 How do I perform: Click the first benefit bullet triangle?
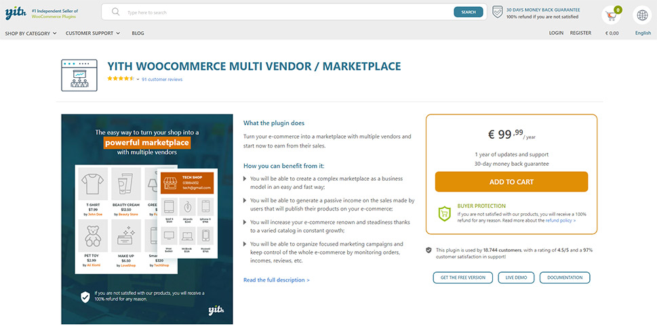click(x=245, y=179)
